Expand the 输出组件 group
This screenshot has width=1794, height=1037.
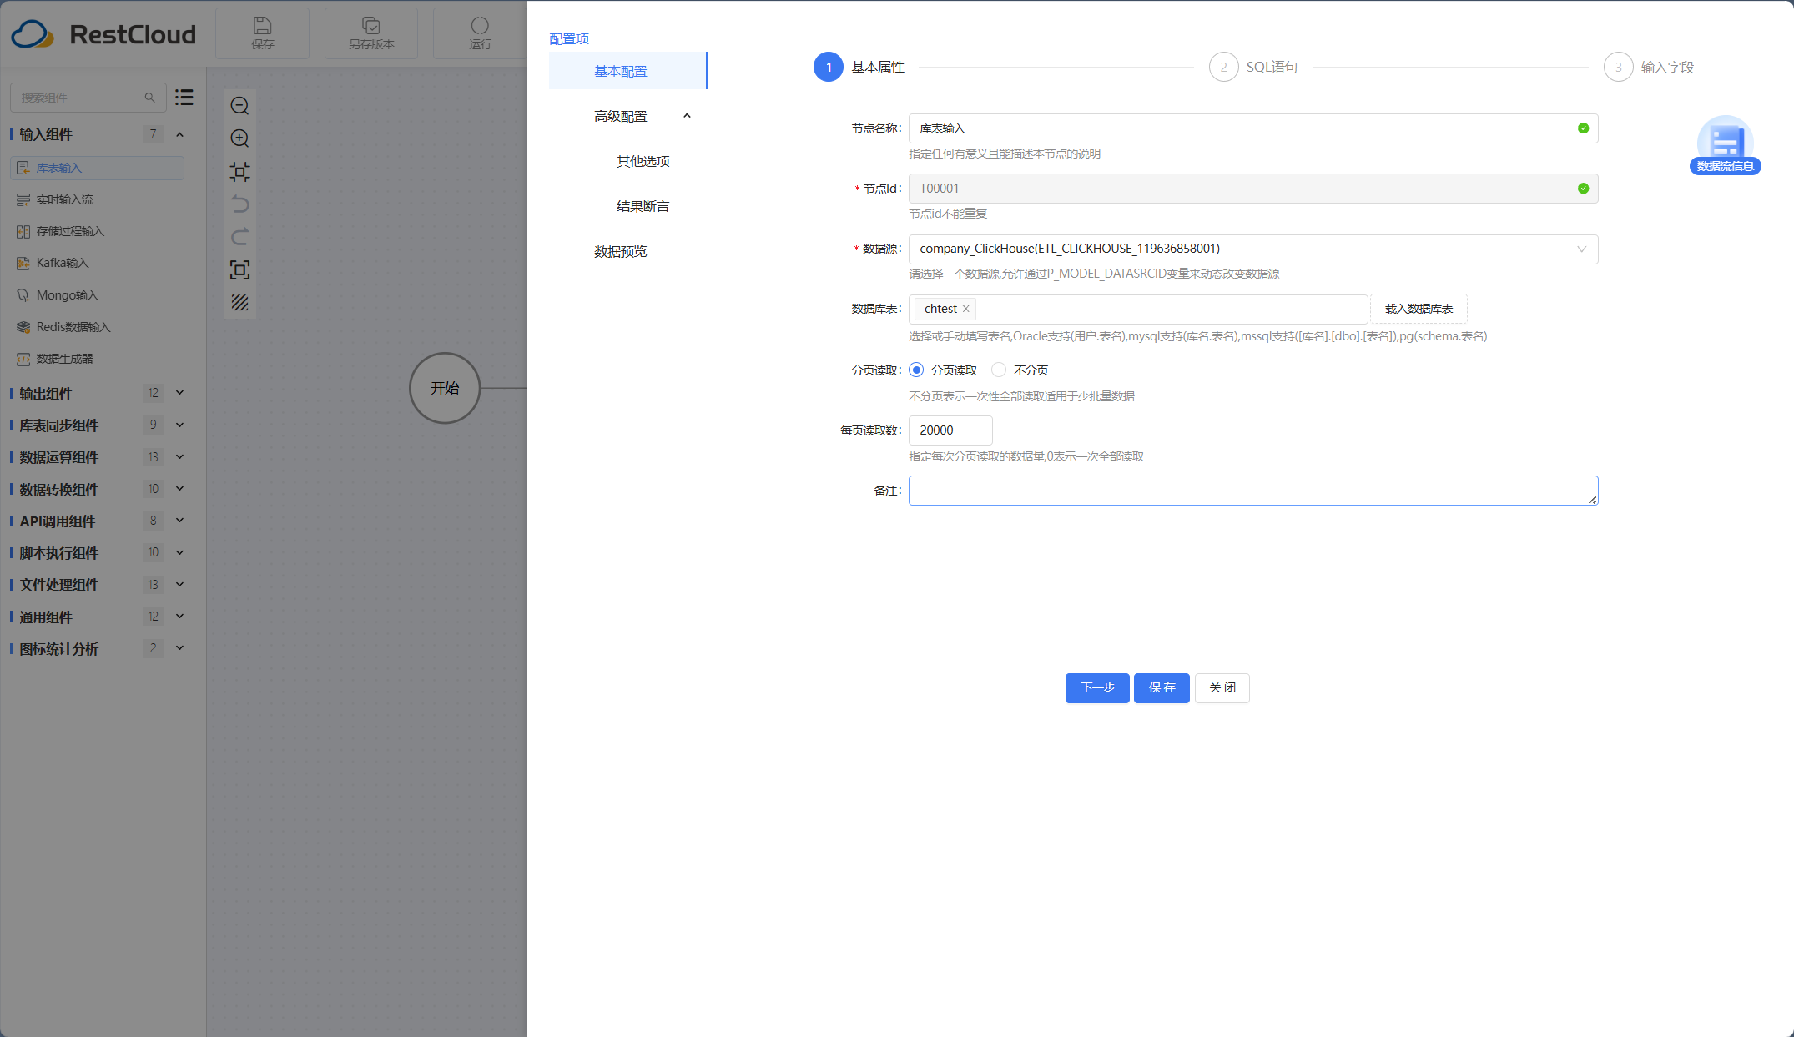(x=179, y=393)
